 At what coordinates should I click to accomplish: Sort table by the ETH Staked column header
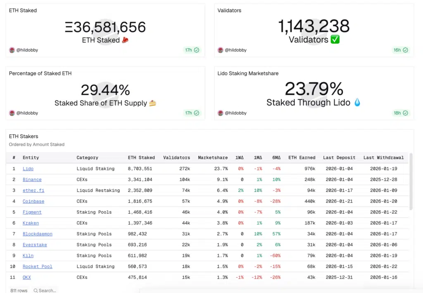[141, 157]
